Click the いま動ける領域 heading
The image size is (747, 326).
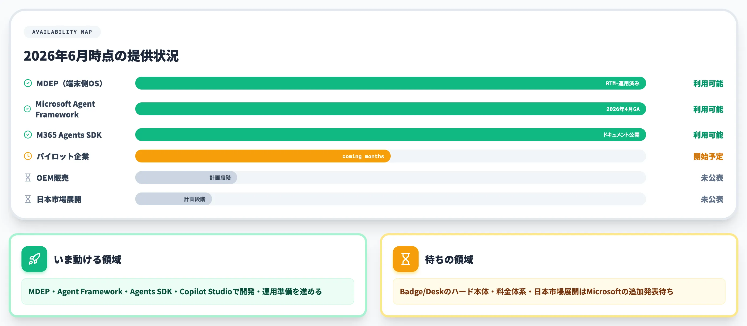tap(87, 259)
